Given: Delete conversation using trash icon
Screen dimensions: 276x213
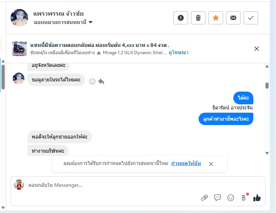Looking at the screenshot, I should click(x=198, y=18).
